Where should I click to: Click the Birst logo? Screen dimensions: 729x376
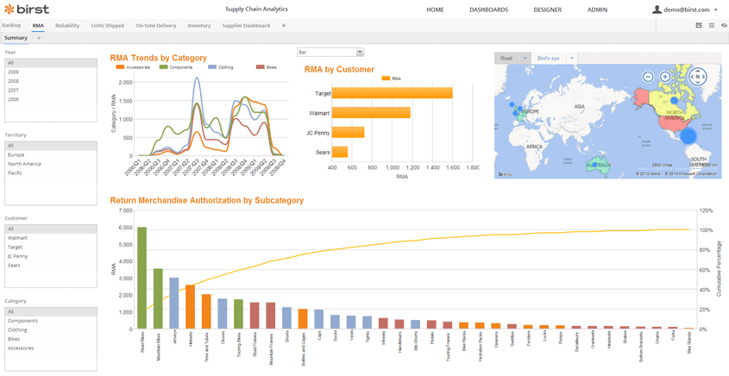(x=27, y=9)
